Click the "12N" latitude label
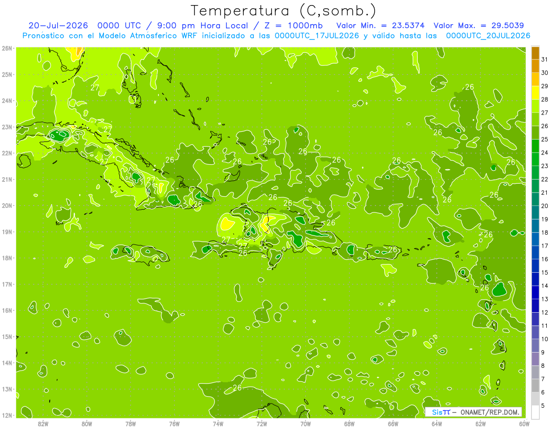Image resolution: width=557 pixels, height=430 pixels. point(7,415)
